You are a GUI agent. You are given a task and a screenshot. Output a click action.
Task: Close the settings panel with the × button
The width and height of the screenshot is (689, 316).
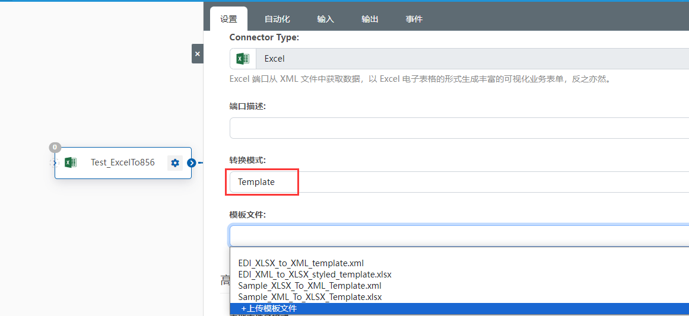pos(198,54)
